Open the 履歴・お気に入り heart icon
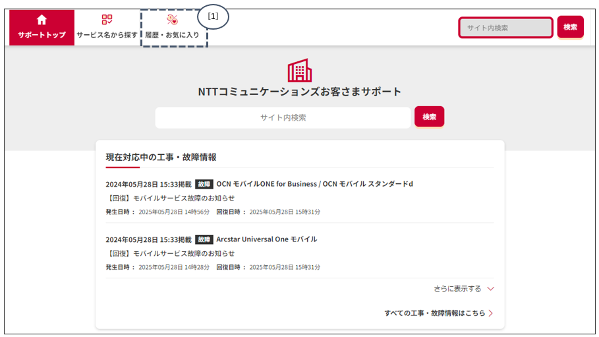Screen dimensions: 599x337 pyautogui.click(x=172, y=20)
